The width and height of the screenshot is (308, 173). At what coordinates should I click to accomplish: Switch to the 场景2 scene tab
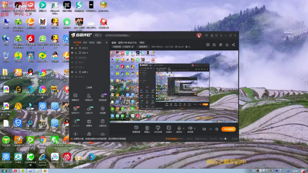[x=99, y=43]
